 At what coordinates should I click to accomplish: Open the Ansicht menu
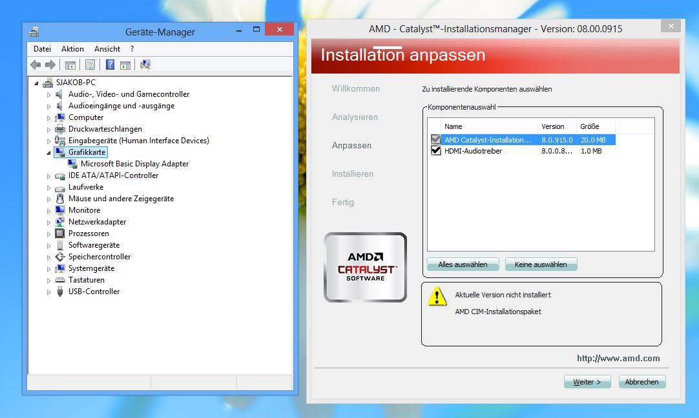click(x=107, y=49)
